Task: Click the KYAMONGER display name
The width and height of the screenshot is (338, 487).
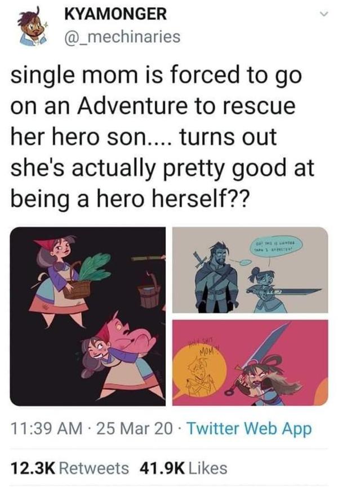Action: click(115, 14)
